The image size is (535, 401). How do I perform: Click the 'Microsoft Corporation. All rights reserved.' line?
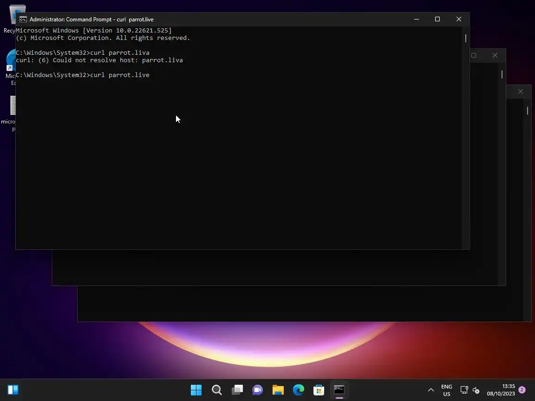(103, 38)
